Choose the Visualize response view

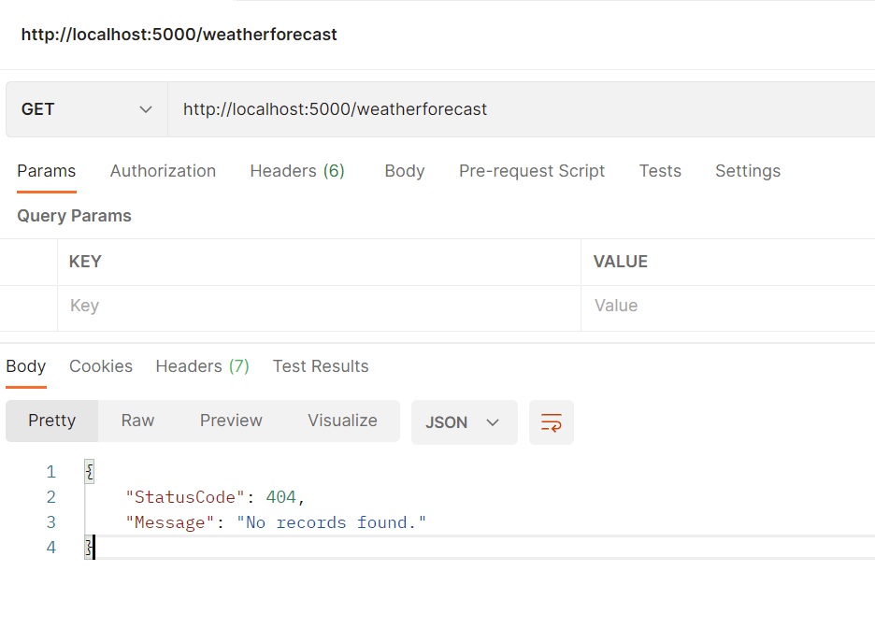click(342, 421)
